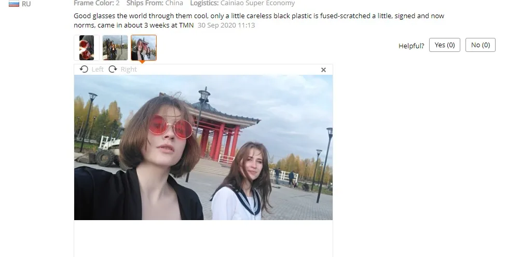Close the enlarged review photo viewer
The image size is (507, 257).
(323, 70)
